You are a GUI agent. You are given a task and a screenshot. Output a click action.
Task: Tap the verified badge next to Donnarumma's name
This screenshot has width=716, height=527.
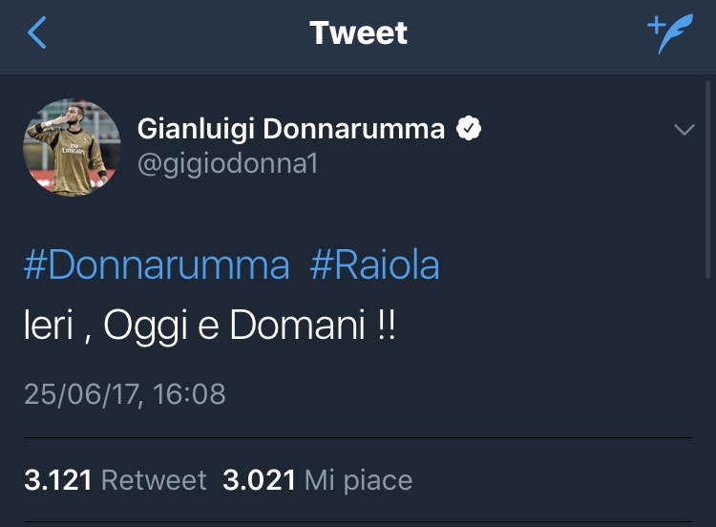click(x=469, y=129)
